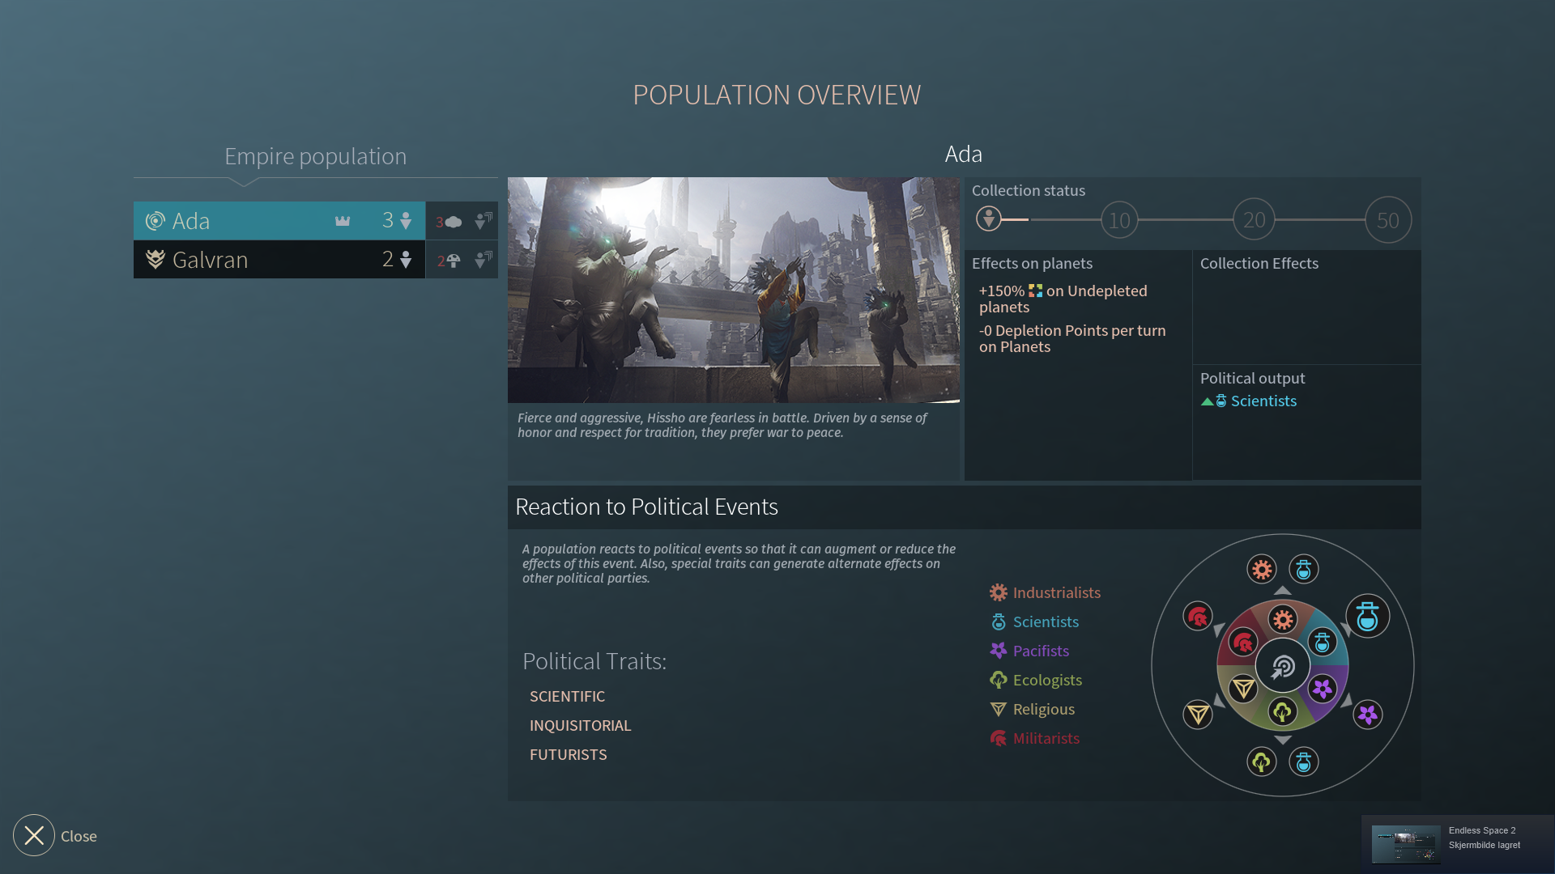
Task: Click the Galvran faction emblem icon
Action: pos(155,260)
